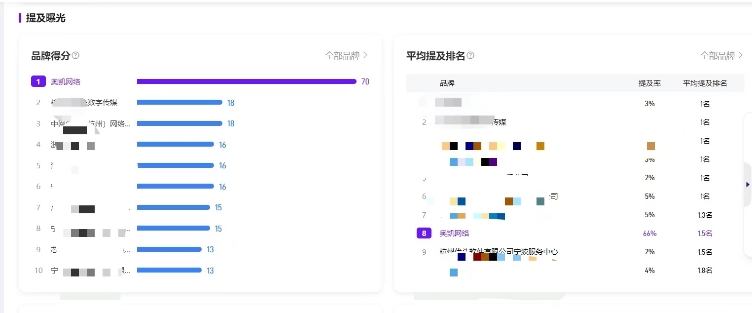Click 提及曝光 section heading
The height and width of the screenshot is (313, 752).
(x=45, y=18)
